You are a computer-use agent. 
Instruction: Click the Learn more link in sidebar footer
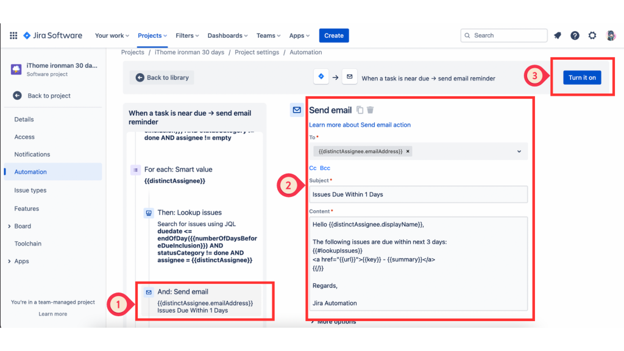[x=53, y=314]
